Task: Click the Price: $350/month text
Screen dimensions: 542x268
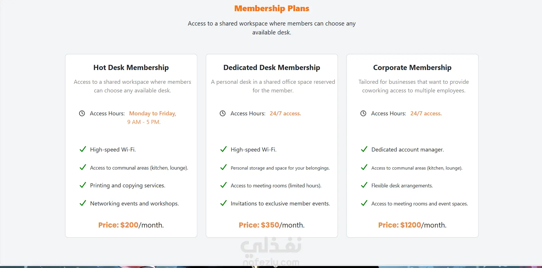Action: [x=272, y=225]
